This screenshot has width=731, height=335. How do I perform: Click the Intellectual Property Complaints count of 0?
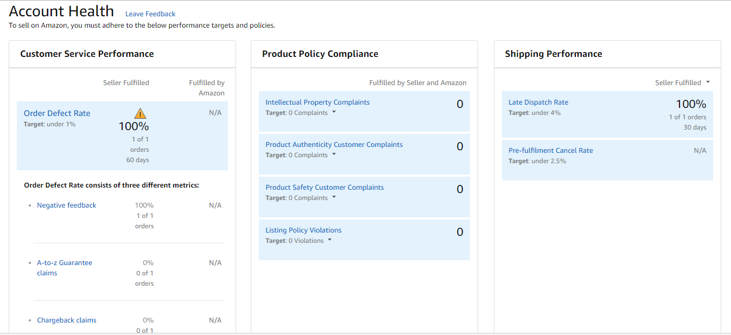point(460,104)
